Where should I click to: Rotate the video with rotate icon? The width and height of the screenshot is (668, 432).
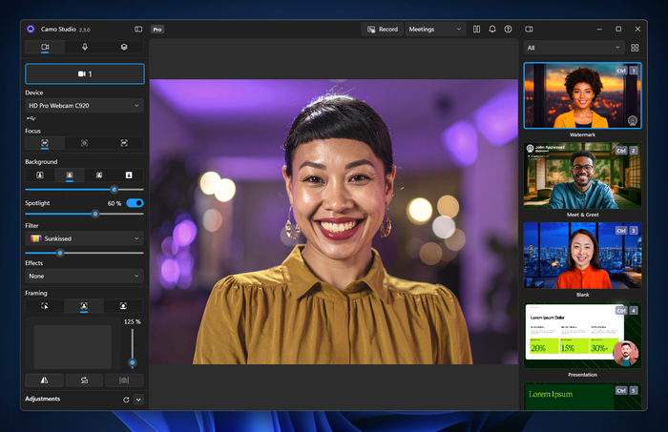click(84, 381)
